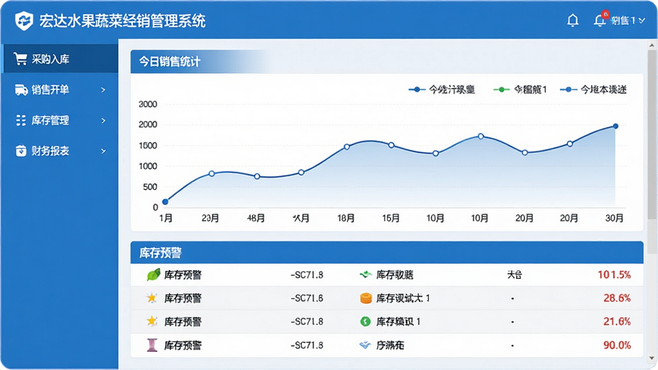Click the scrollbar down arrow

click(x=652, y=358)
